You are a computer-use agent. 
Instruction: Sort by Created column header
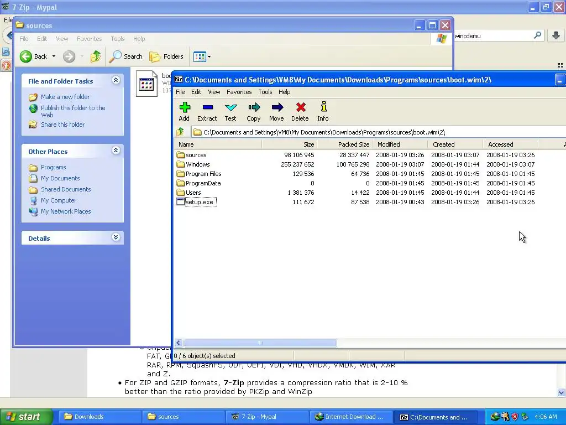[455, 144]
